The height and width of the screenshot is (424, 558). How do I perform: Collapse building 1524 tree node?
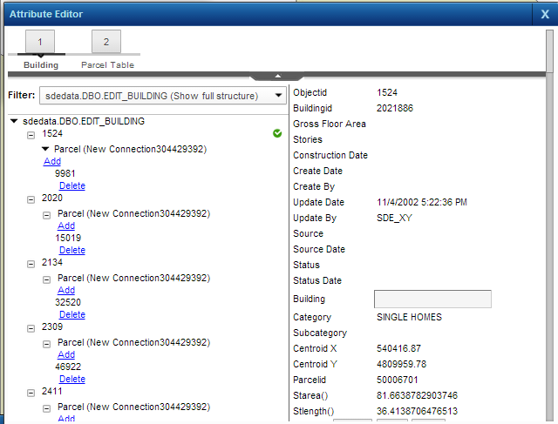[31, 135]
